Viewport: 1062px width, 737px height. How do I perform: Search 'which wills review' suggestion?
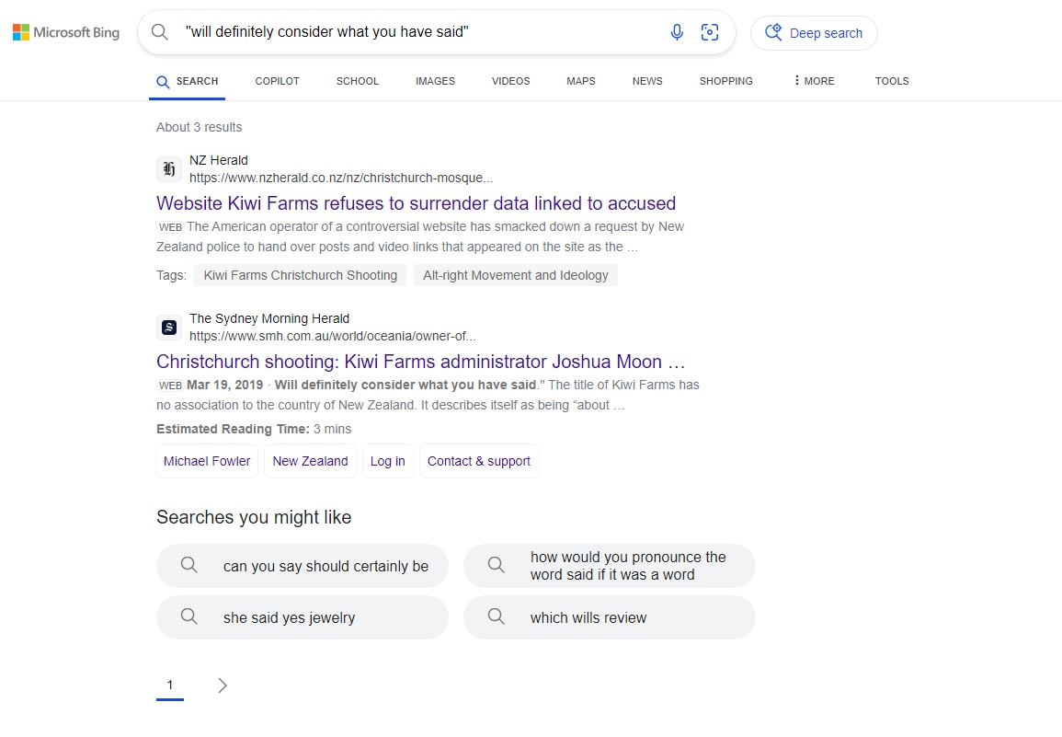coord(610,617)
